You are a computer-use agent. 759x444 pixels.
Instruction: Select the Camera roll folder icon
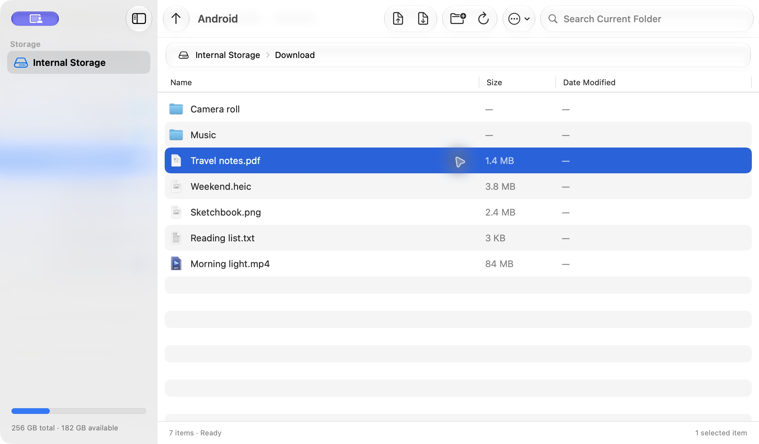coord(176,109)
